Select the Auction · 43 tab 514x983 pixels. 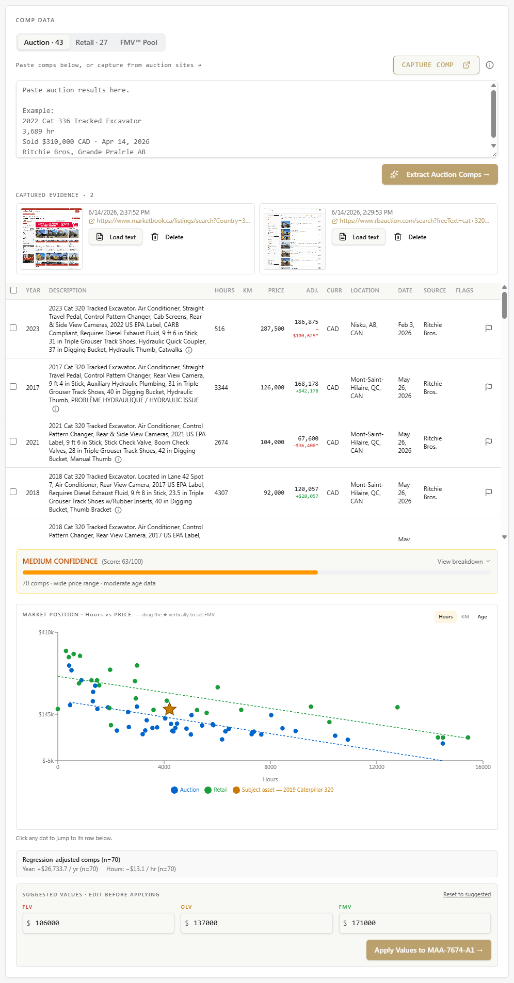tap(43, 42)
